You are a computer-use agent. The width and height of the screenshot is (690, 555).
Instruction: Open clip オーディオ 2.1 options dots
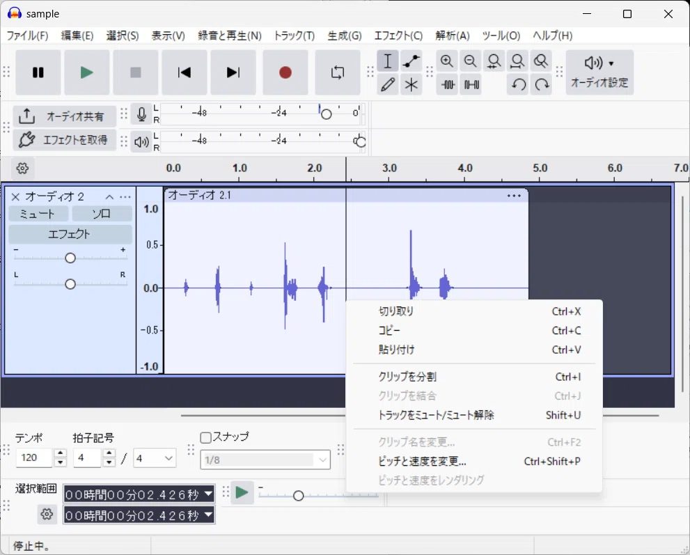[514, 196]
